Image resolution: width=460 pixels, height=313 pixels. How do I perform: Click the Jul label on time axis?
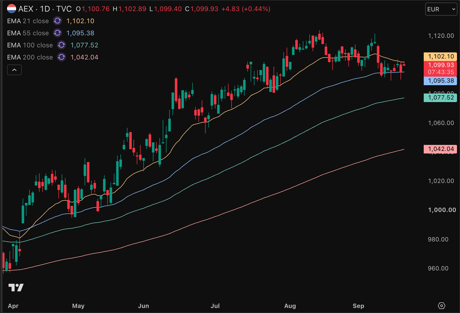point(215,306)
